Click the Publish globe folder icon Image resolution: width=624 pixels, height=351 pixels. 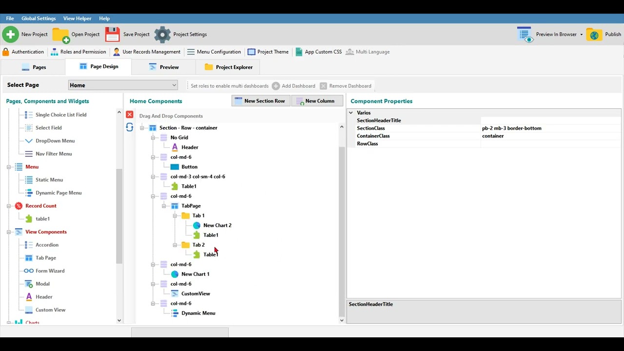(x=594, y=35)
